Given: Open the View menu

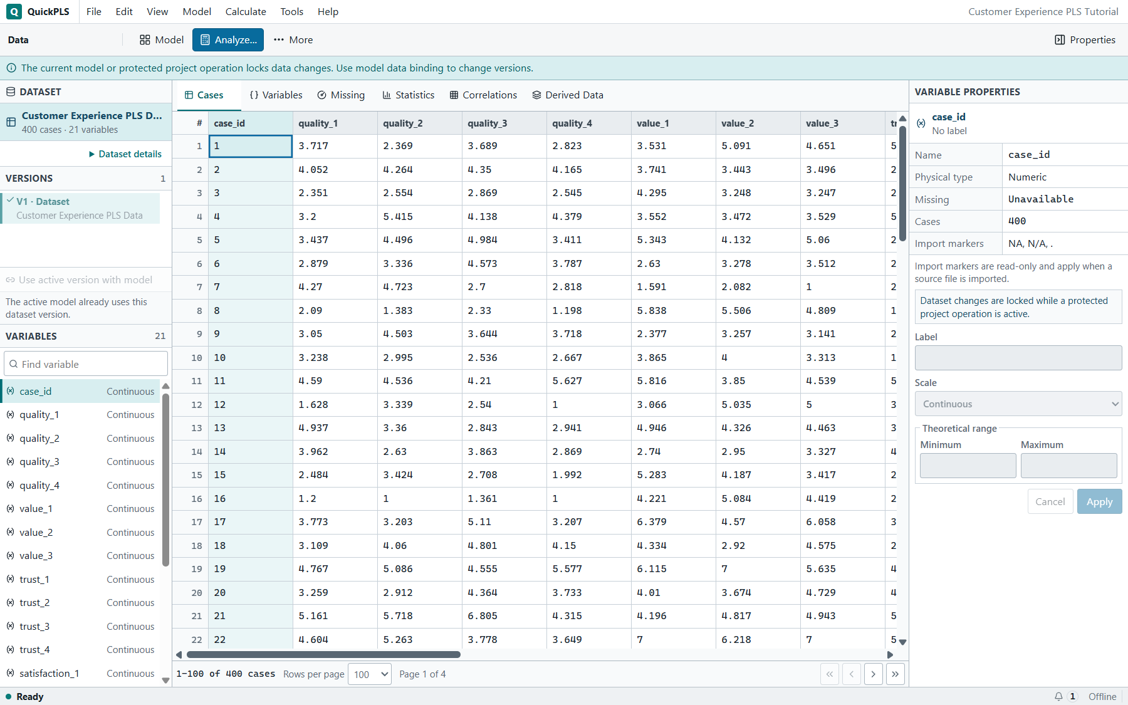Looking at the screenshot, I should point(157,11).
